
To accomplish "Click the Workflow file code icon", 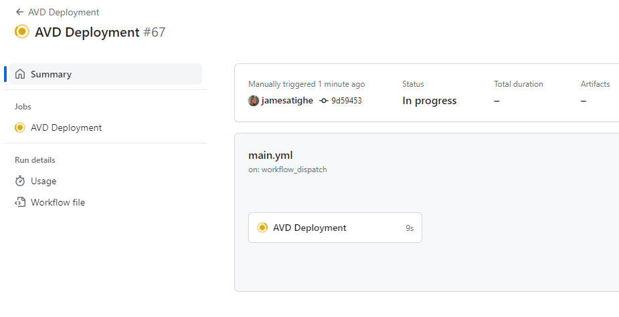I will (x=20, y=202).
